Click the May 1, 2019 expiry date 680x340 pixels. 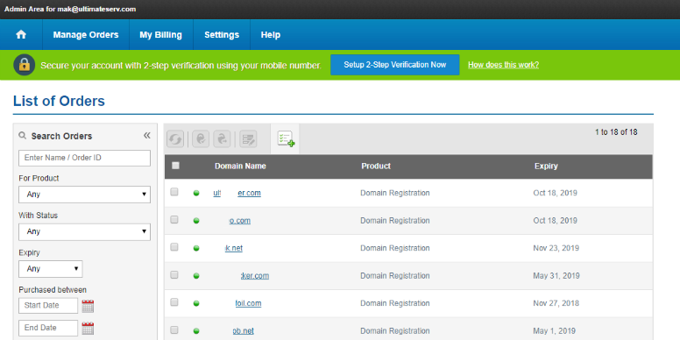(x=554, y=331)
